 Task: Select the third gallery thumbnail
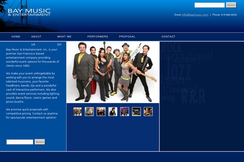pyautogui.click(x=101, y=111)
